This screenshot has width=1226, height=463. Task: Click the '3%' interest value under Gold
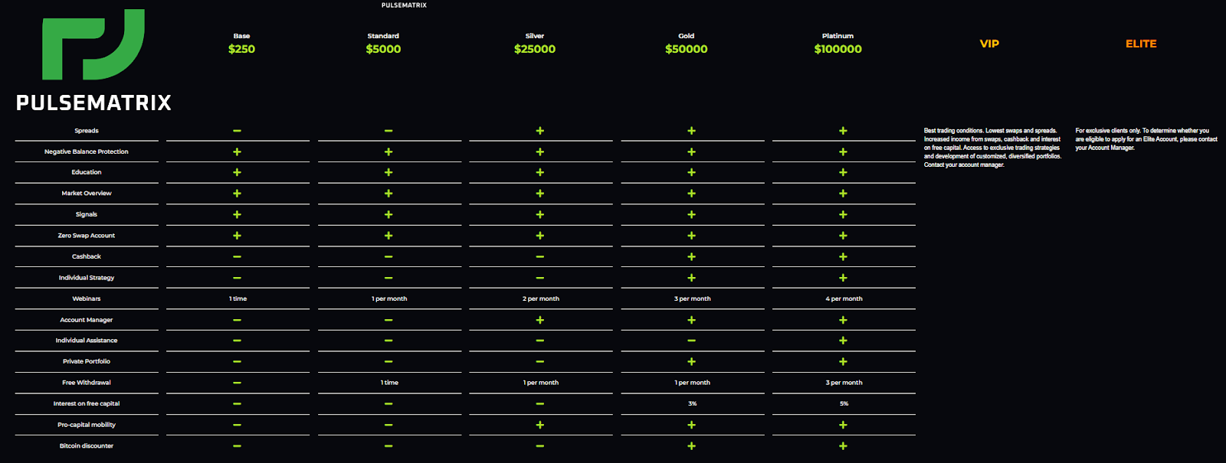(692, 403)
